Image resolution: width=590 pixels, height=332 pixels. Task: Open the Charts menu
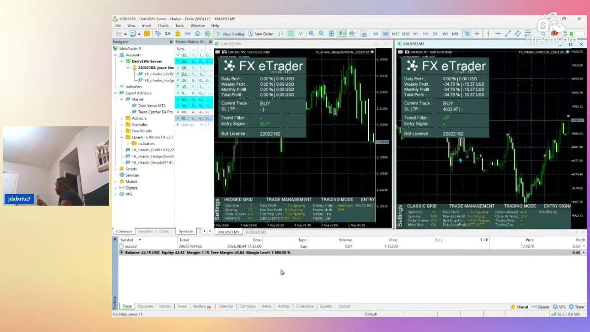tap(163, 26)
